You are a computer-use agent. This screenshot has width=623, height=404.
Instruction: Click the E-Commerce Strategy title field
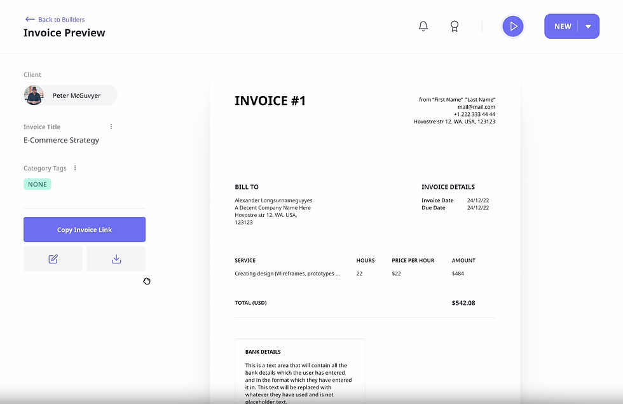pos(61,140)
